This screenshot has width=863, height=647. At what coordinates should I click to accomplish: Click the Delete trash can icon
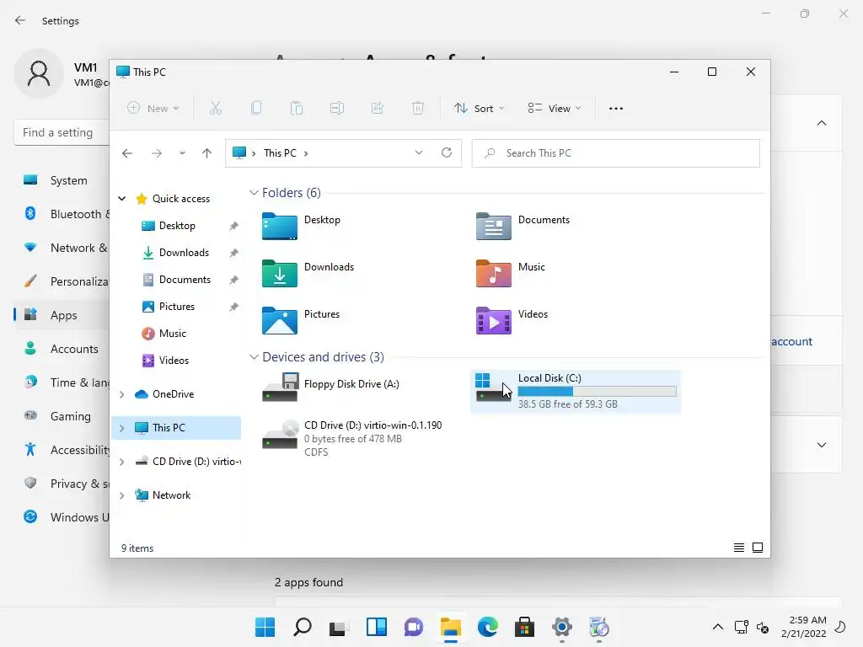pos(418,108)
